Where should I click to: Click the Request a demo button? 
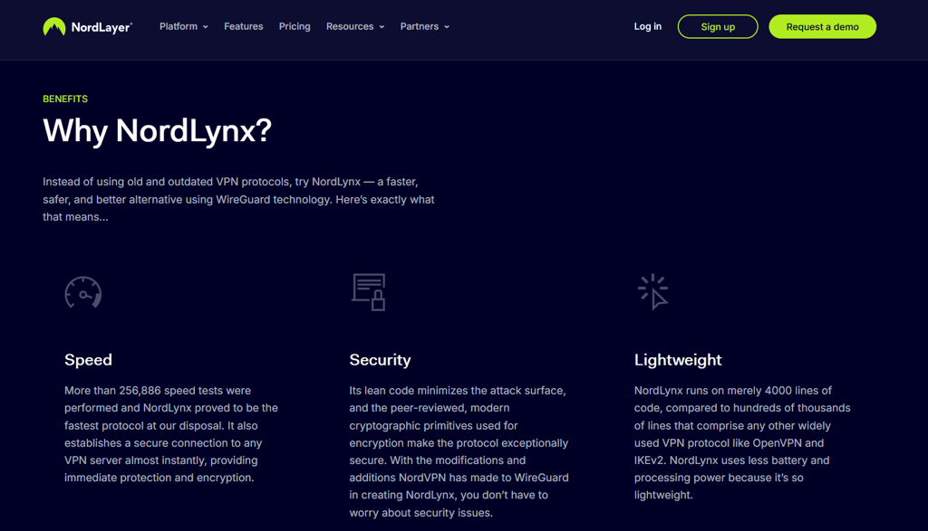click(822, 26)
